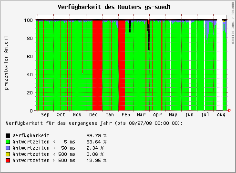Click the 0.06 % value
The height and width of the screenshot is (173, 236).
[95, 154]
